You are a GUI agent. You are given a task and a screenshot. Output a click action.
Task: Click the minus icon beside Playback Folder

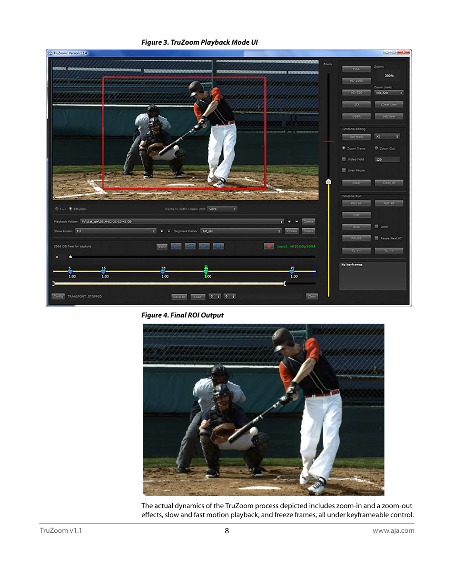pyautogui.click(x=296, y=221)
